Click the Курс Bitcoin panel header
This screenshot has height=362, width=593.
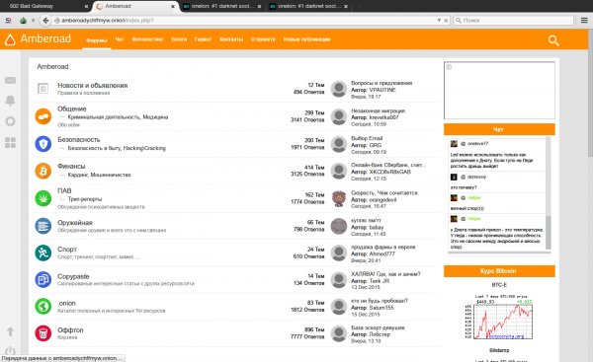point(499,271)
